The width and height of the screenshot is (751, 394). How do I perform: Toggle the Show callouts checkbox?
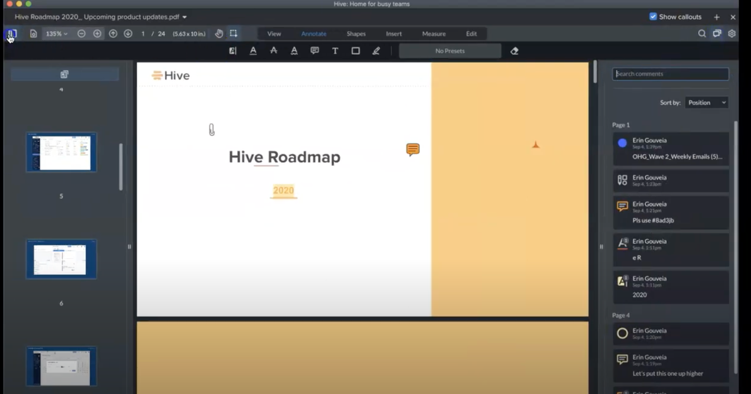point(653,16)
